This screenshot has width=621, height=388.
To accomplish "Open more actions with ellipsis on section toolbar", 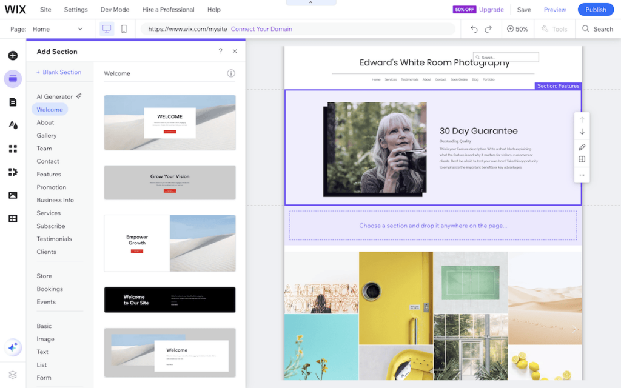I will pyautogui.click(x=582, y=175).
